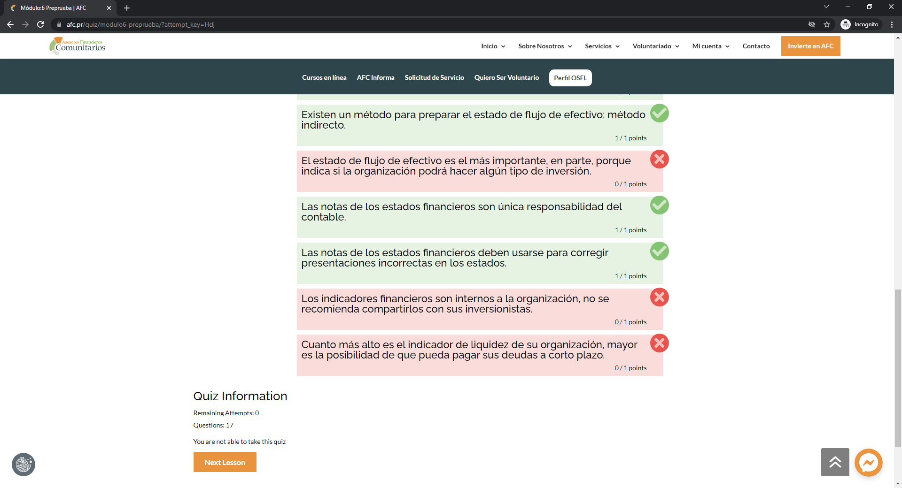The image size is (902, 488).
Task: Open Chrome's three-dot menu
Action: pos(892,24)
